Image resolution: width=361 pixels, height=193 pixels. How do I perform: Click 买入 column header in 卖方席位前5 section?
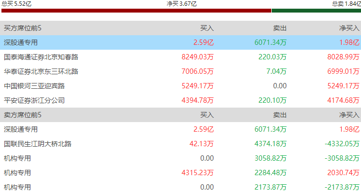(x=207, y=115)
